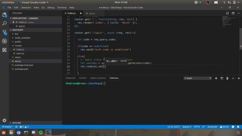Screen dimensions: 242x136
Task: Create a new terminal with plus icon
Action: pos(216,78)
